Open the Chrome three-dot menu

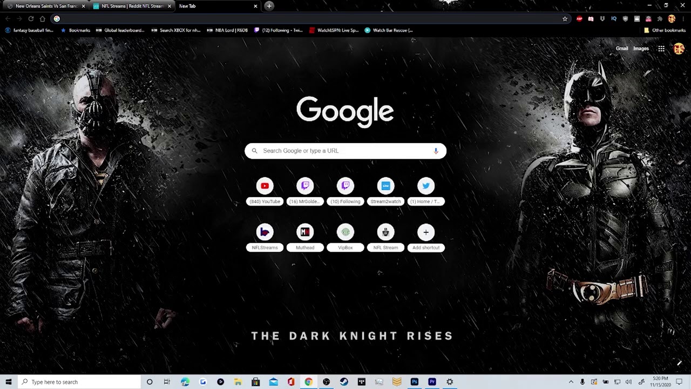[x=683, y=19]
